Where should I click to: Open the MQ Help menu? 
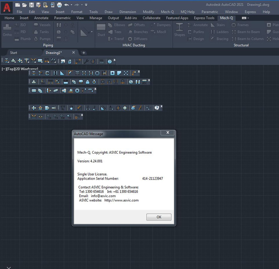pyautogui.click(x=187, y=12)
